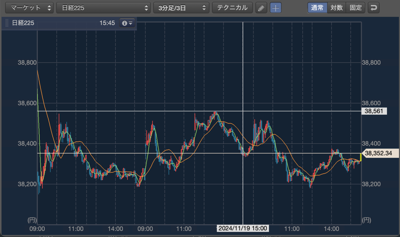
Task: Click the return arrow reset icon
Action: point(374,8)
